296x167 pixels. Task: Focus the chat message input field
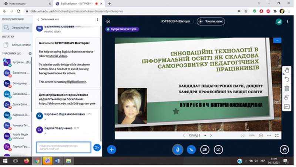click(63, 147)
